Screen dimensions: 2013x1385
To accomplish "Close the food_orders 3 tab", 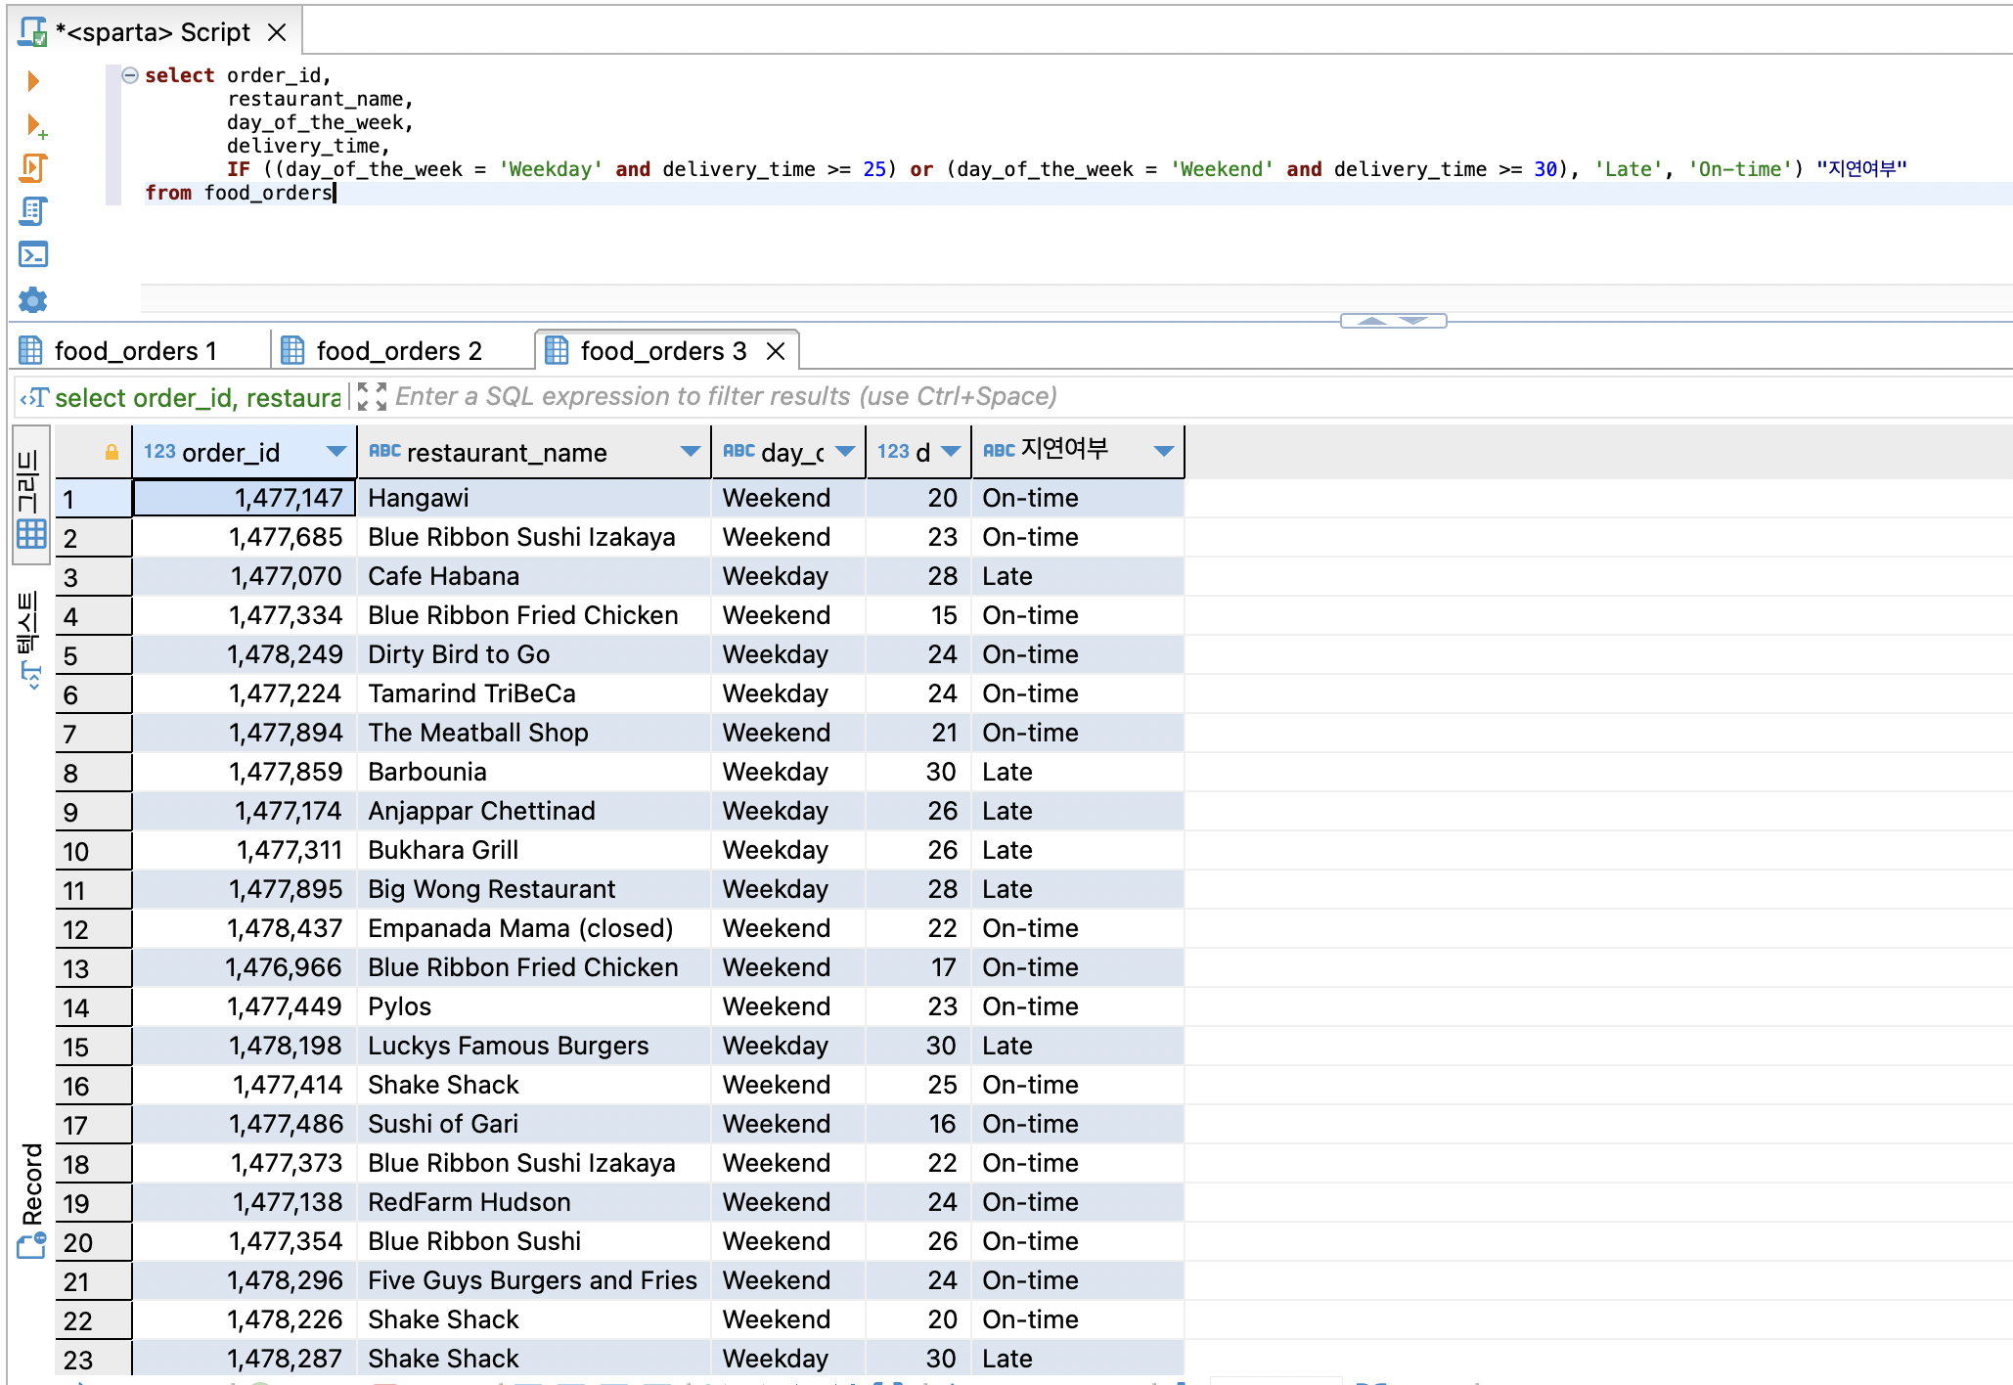I will tap(776, 351).
